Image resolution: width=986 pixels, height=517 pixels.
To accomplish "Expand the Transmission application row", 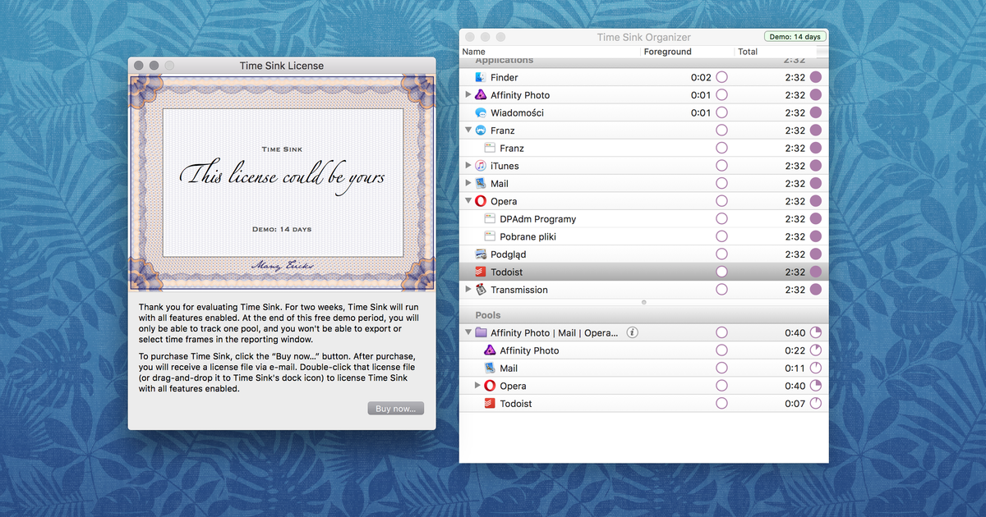I will point(468,290).
